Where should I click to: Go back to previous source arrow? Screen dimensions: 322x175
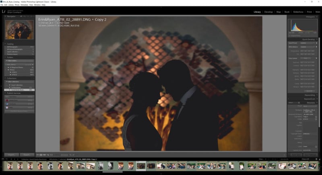(x=14, y=159)
